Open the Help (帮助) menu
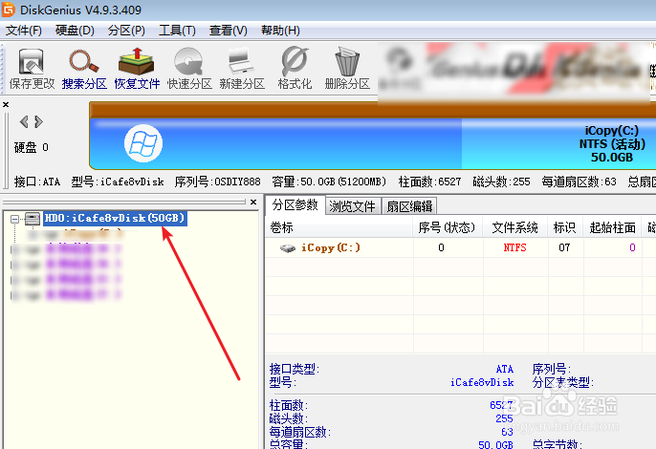This screenshot has height=449, width=656. (x=280, y=31)
